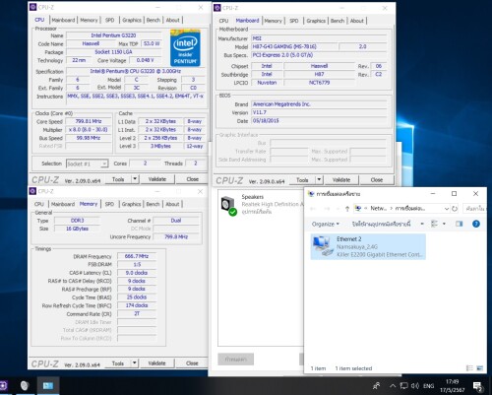Viewport: 492px width, 395px height.
Task: Click Close button in Mainboard CPU-Z window
Action: coord(377,180)
